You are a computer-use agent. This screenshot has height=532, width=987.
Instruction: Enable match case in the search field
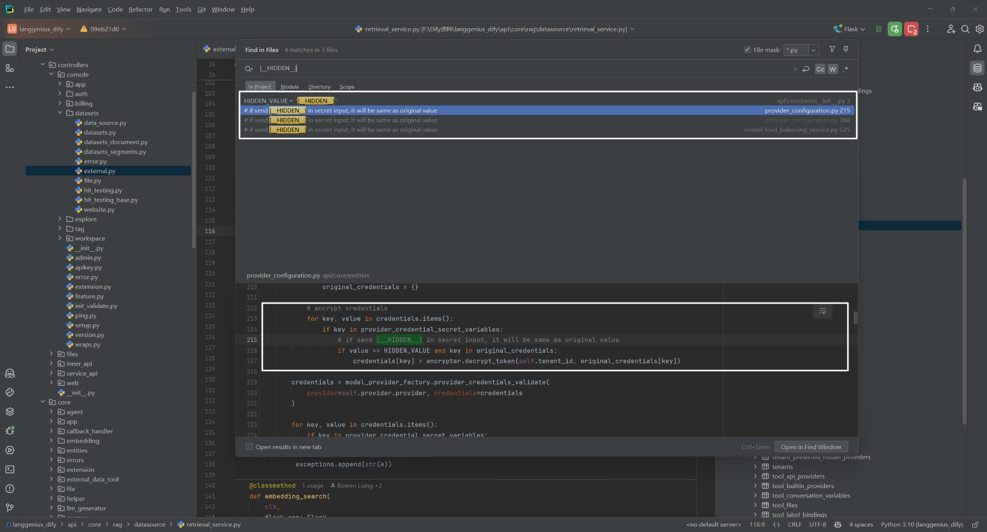pos(820,69)
